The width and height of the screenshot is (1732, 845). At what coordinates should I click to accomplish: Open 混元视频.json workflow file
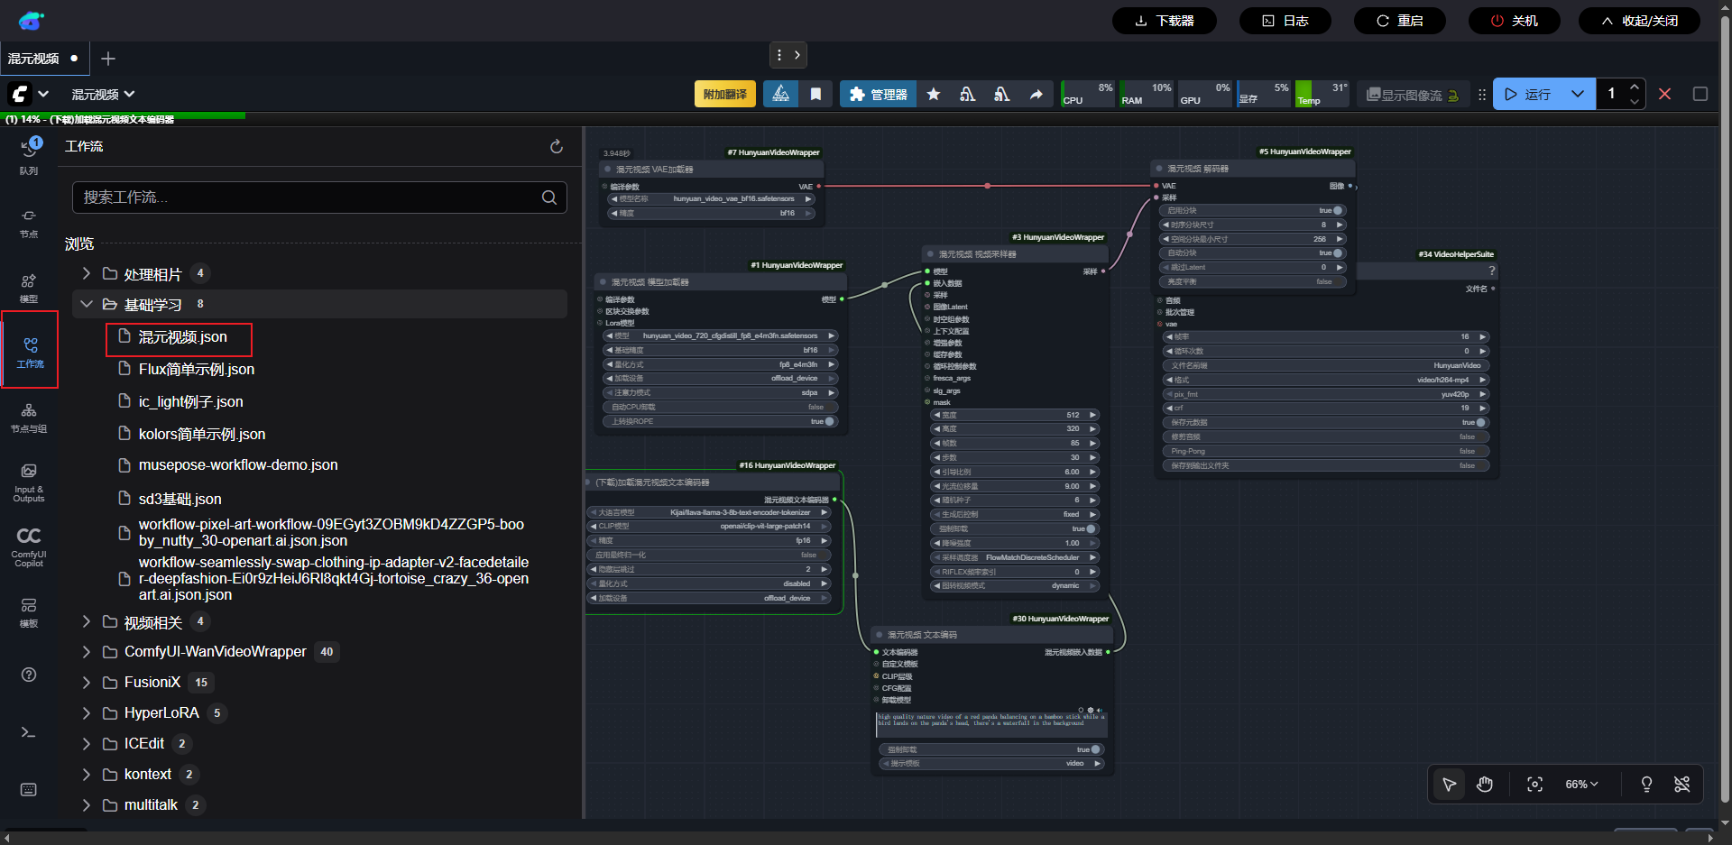click(x=183, y=337)
